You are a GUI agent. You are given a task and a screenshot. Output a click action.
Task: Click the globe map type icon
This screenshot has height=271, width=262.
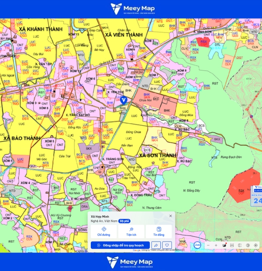[248, 245]
